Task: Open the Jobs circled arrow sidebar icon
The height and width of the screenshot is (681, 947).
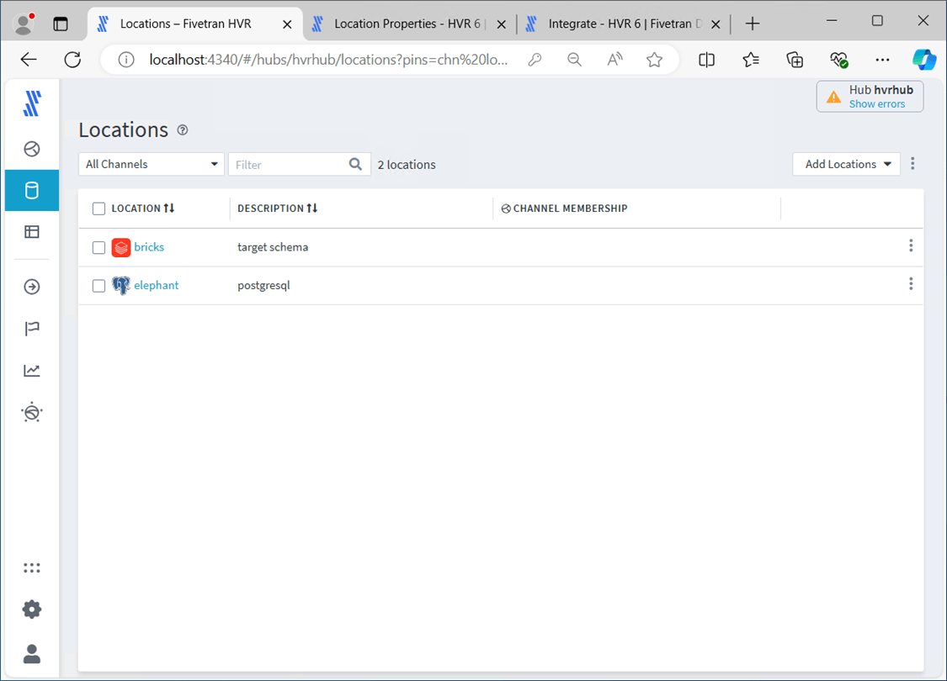Action: 32,287
